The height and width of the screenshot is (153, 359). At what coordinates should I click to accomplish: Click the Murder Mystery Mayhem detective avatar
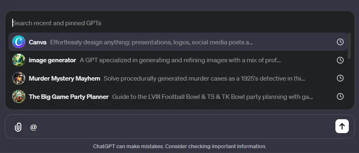tap(19, 79)
